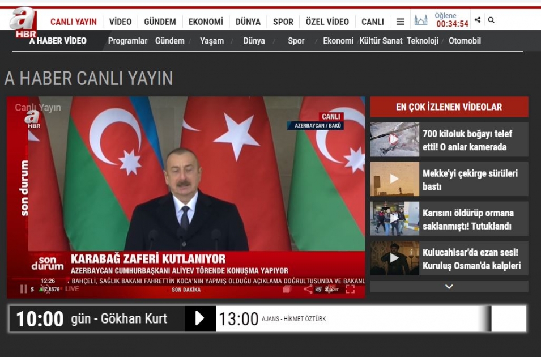This screenshot has width=541, height=357.
Task: Go to Yaşam in sub-navigation
Action: point(212,41)
